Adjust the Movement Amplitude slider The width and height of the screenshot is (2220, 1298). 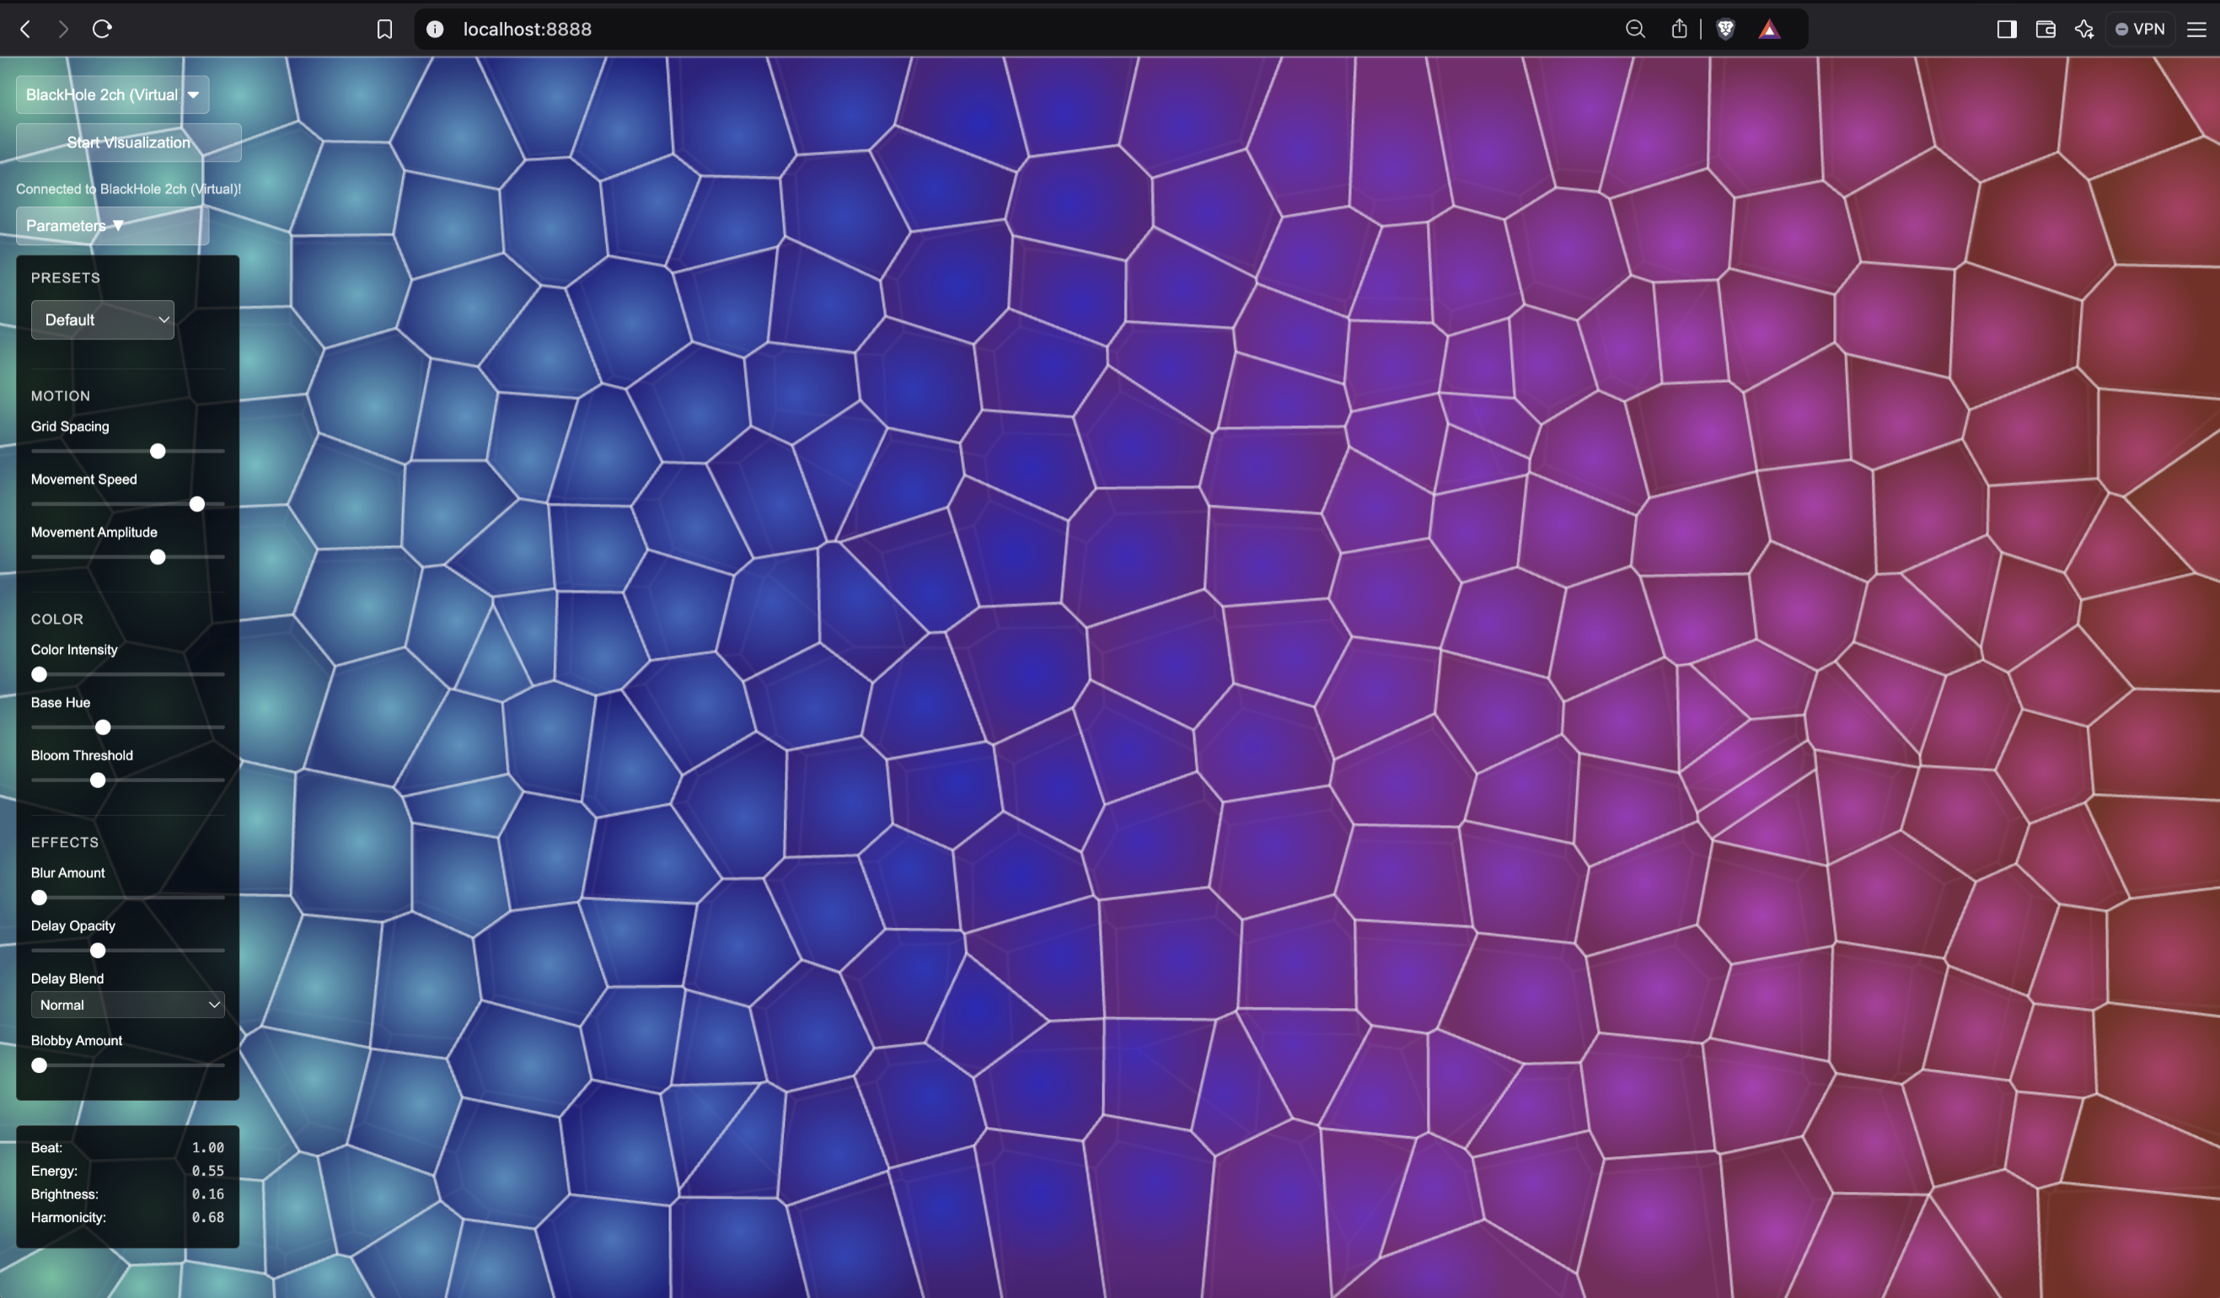[128, 557]
